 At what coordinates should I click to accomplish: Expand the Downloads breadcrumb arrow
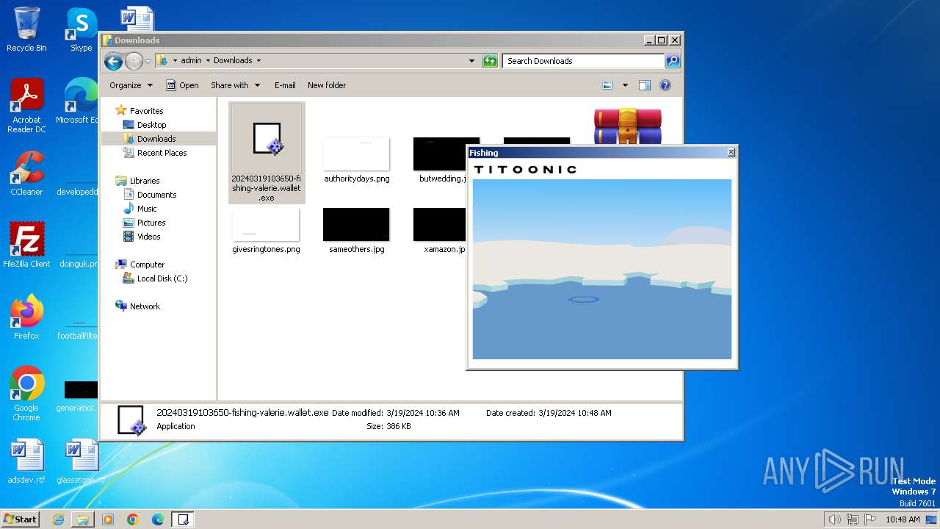click(x=258, y=61)
